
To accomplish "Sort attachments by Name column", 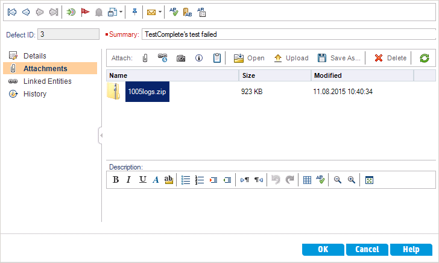I will click(x=172, y=75).
